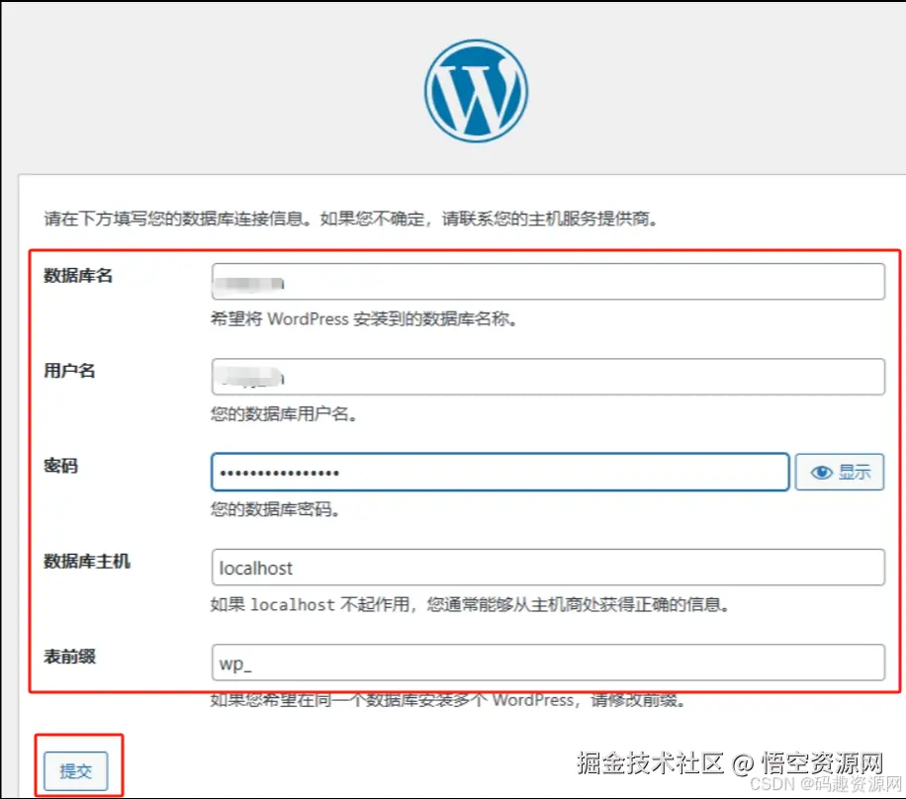Viewport: 906px width, 799px height.
Task: Click hint about localhost 不起作用
Action: 470,604
